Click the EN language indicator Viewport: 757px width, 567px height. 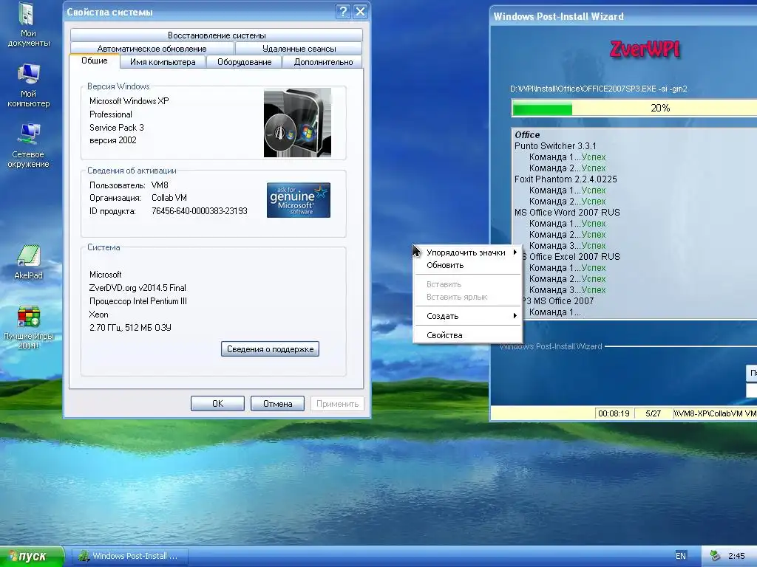pos(681,556)
